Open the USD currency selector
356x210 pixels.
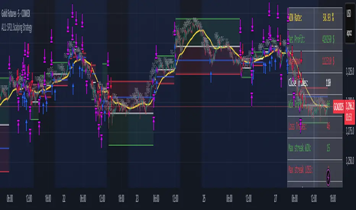(x=349, y=13)
